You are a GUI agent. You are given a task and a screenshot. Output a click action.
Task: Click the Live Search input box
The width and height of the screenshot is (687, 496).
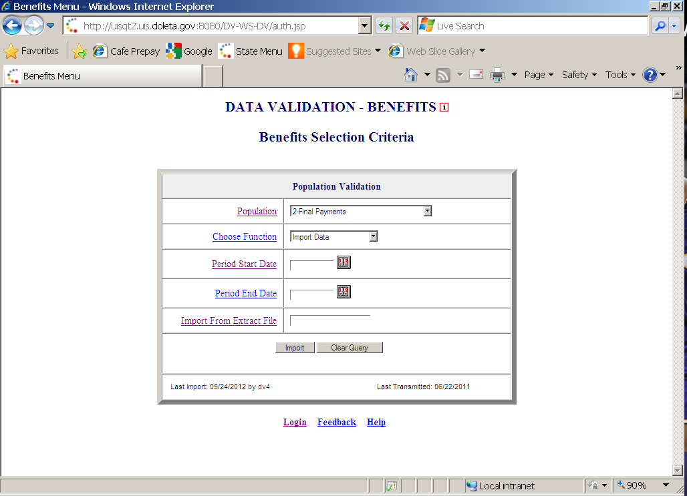coord(533,26)
